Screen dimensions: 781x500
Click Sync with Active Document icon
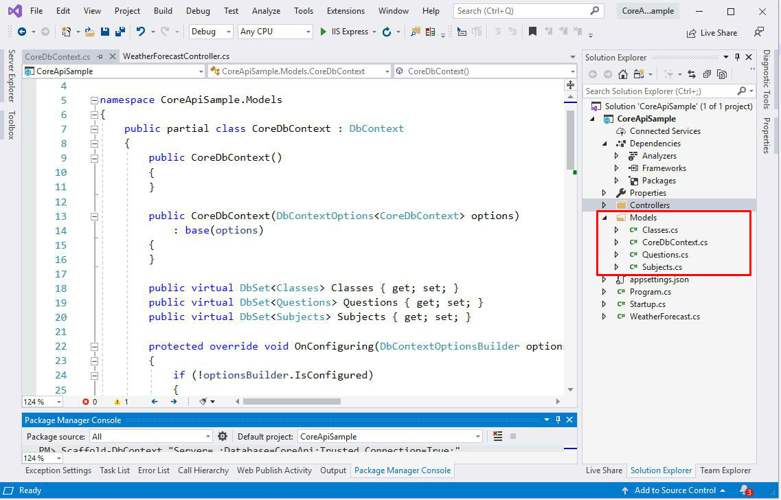point(692,74)
